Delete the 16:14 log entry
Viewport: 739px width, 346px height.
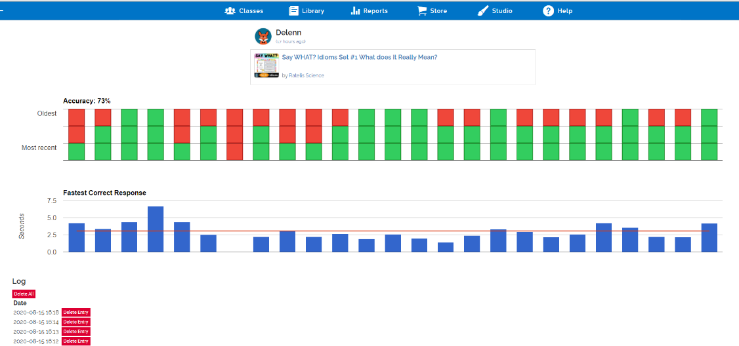pos(75,322)
